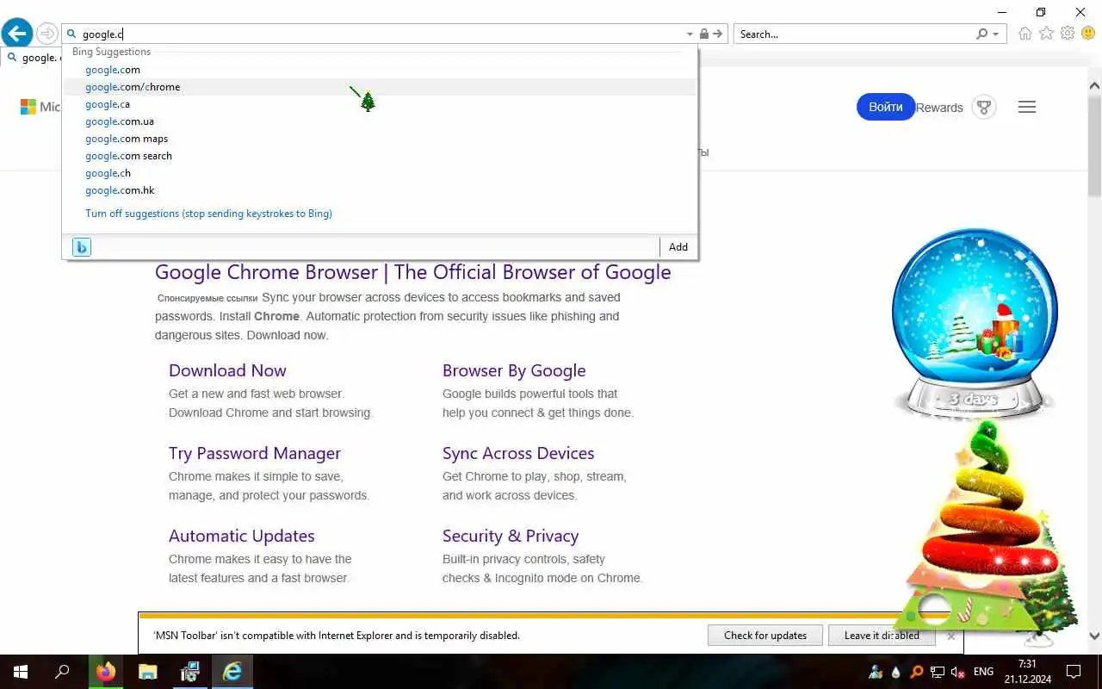Click the Check for updates button
This screenshot has height=689, width=1102.
pos(765,636)
